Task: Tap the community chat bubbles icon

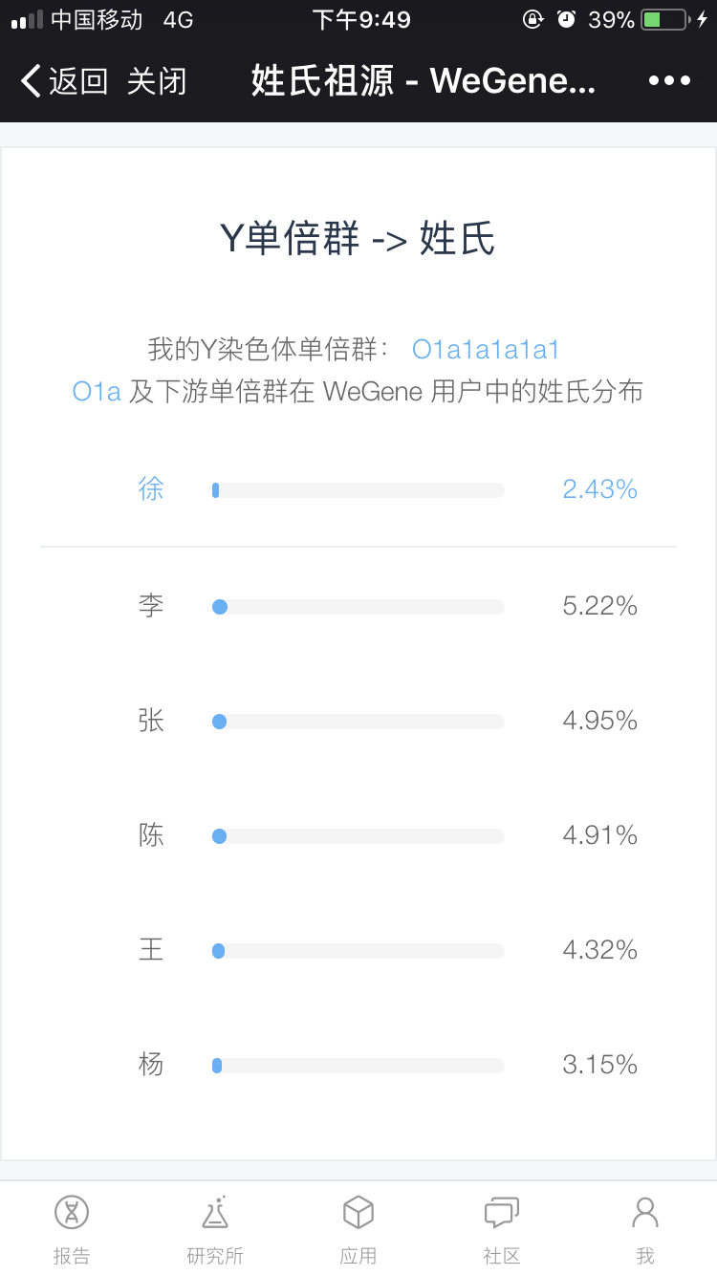Action: pyautogui.click(x=502, y=1213)
